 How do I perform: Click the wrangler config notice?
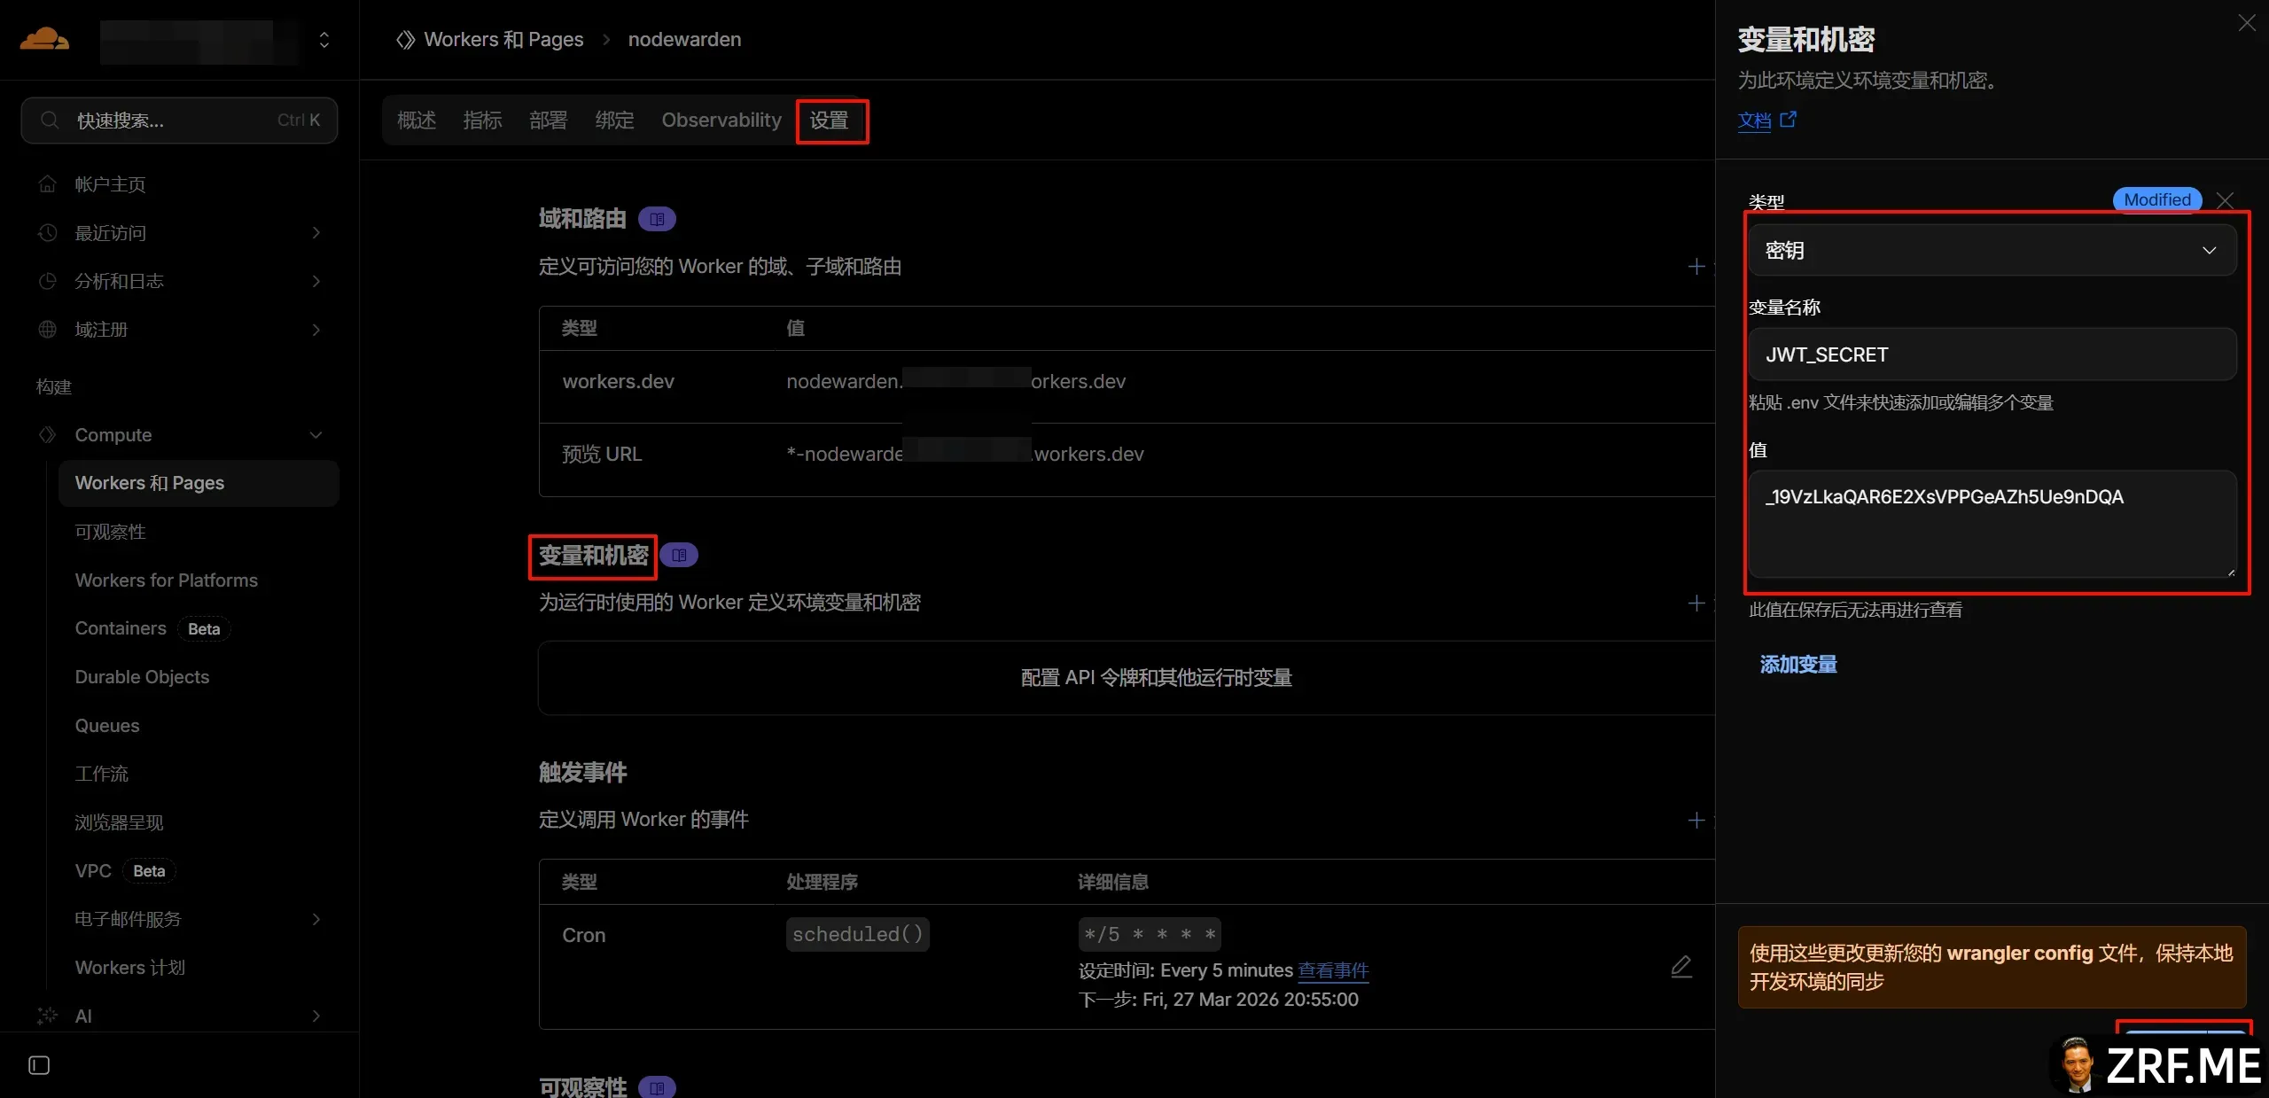click(1992, 967)
